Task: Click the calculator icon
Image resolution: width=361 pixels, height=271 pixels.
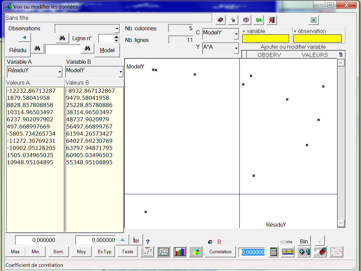Action: click(273, 252)
